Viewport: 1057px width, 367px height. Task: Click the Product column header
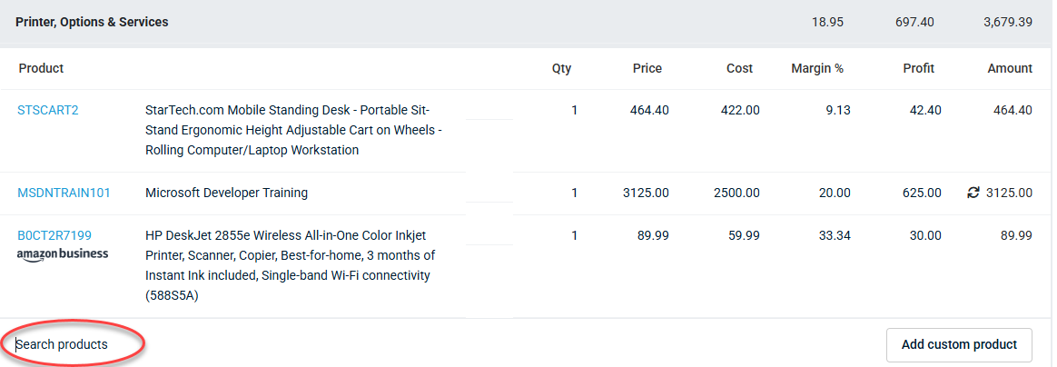pos(41,68)
